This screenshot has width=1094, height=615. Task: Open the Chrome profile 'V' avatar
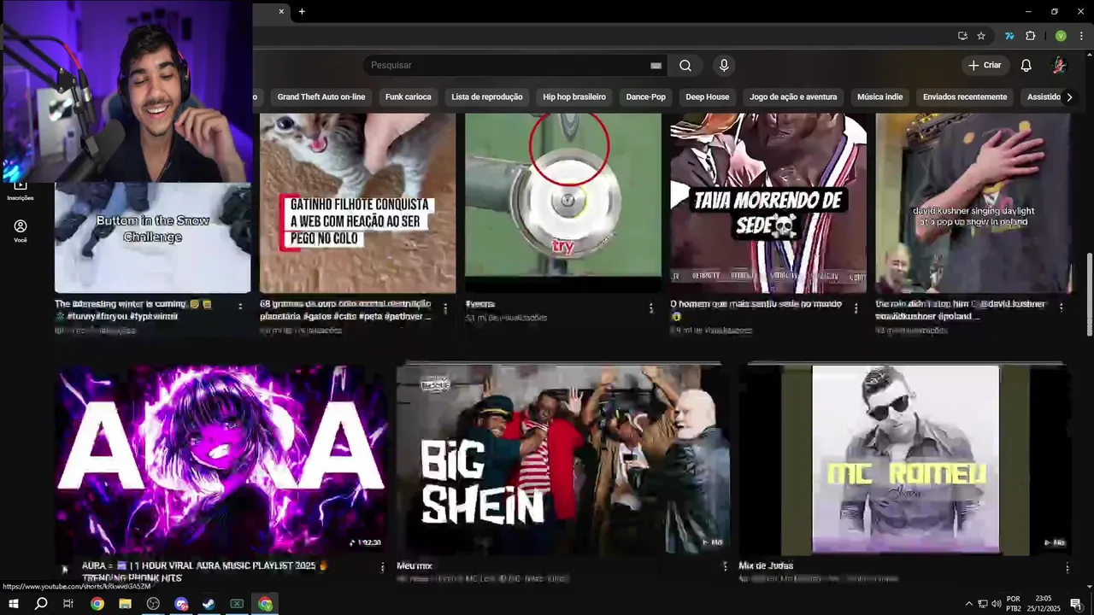(x=1061, y=36)
